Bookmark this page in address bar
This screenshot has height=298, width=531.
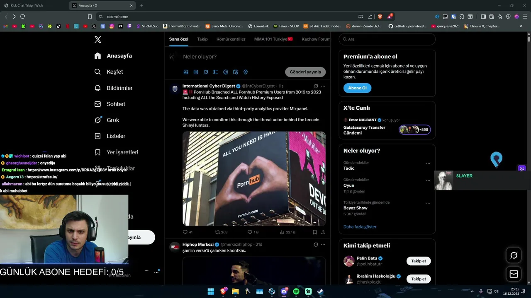point(90,17)
